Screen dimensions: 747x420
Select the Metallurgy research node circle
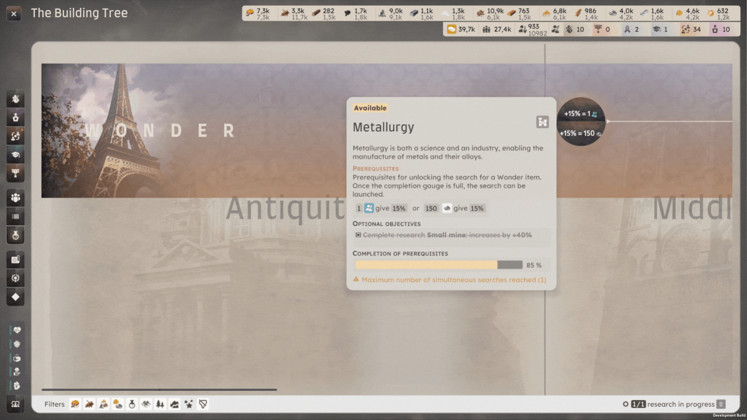pos(581,122)
